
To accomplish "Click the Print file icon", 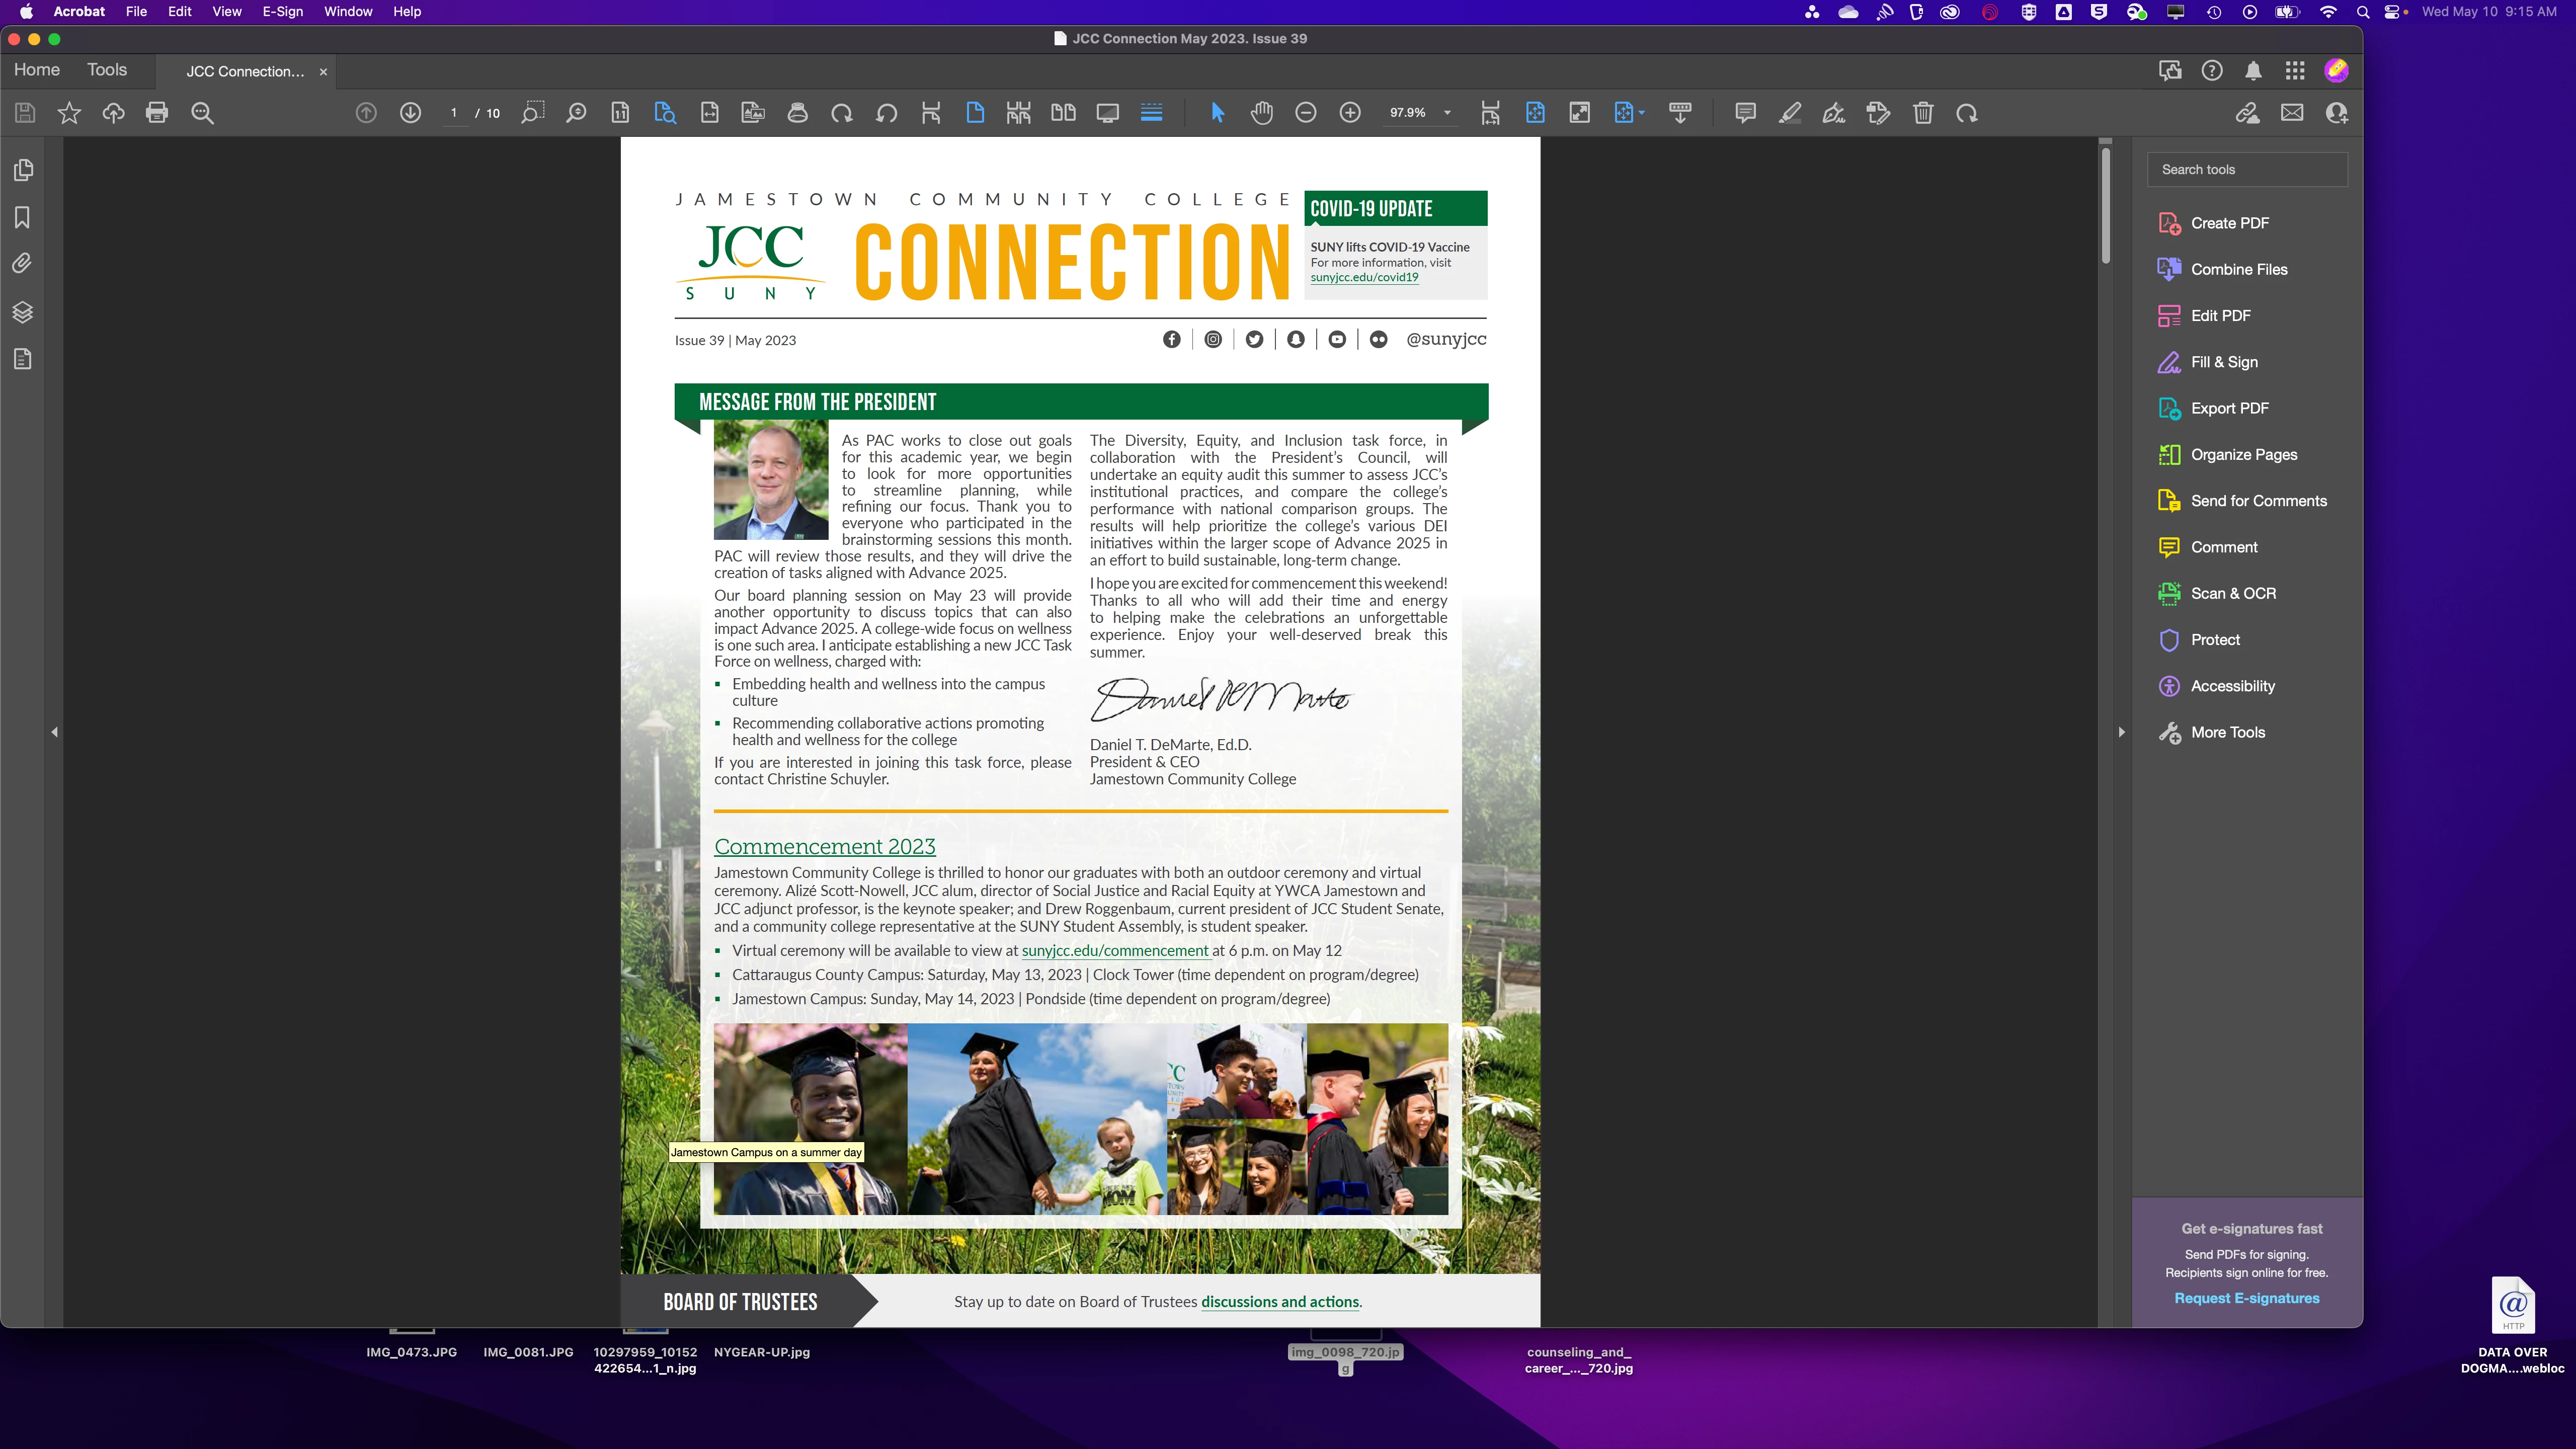I will 157,113.
